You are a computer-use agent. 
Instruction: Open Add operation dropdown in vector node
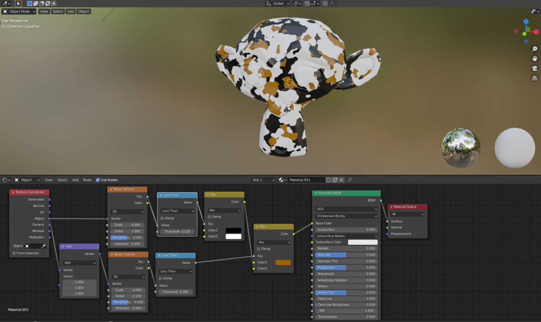click(80, 263)
